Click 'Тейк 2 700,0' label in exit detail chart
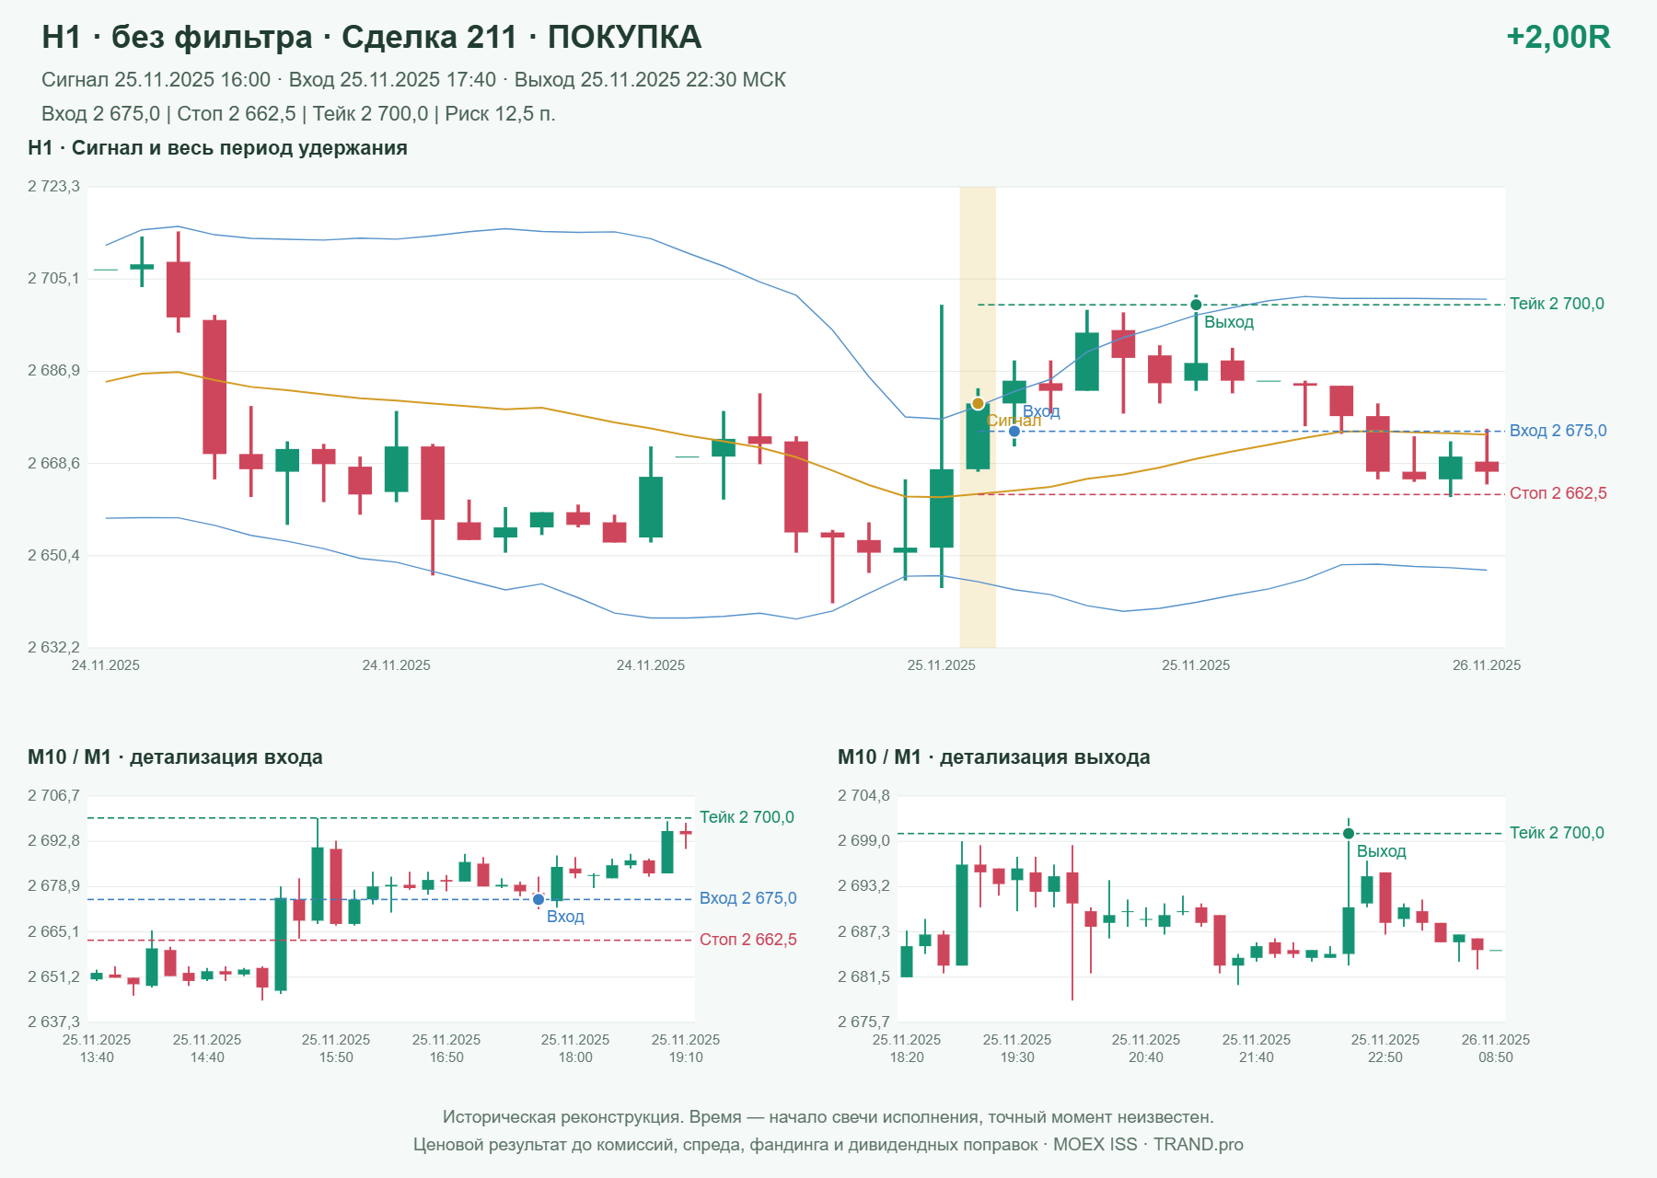This screenshot has height=1178, width=1657. coord(1557,833)
